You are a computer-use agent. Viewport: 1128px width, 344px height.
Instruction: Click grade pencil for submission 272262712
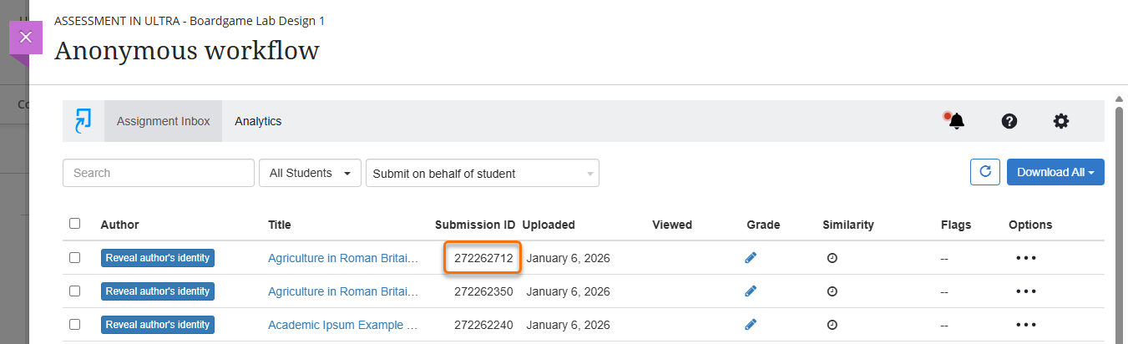[x=751, y=258]
